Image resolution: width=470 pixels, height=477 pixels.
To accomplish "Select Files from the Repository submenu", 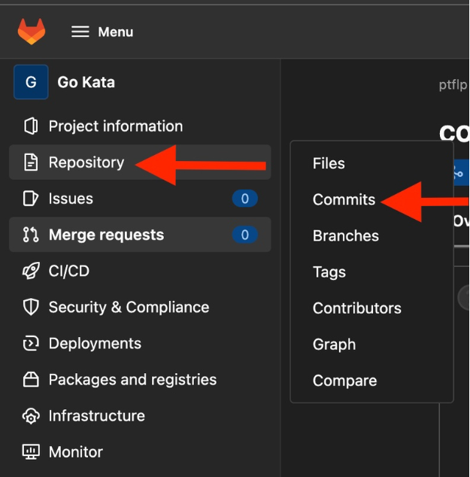I will tap(329, 163).
